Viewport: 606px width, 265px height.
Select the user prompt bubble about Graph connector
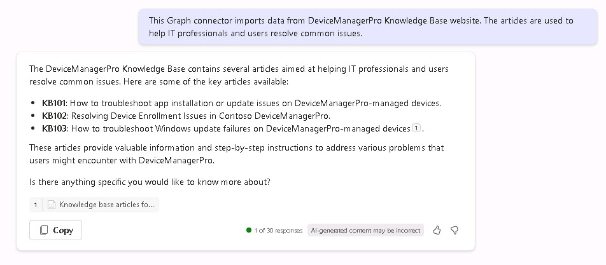[368, 27]
